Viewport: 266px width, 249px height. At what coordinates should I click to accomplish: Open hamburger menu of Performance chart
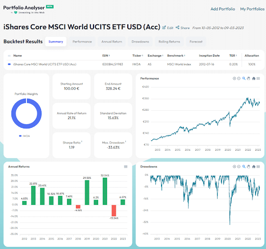click(258, 78)
